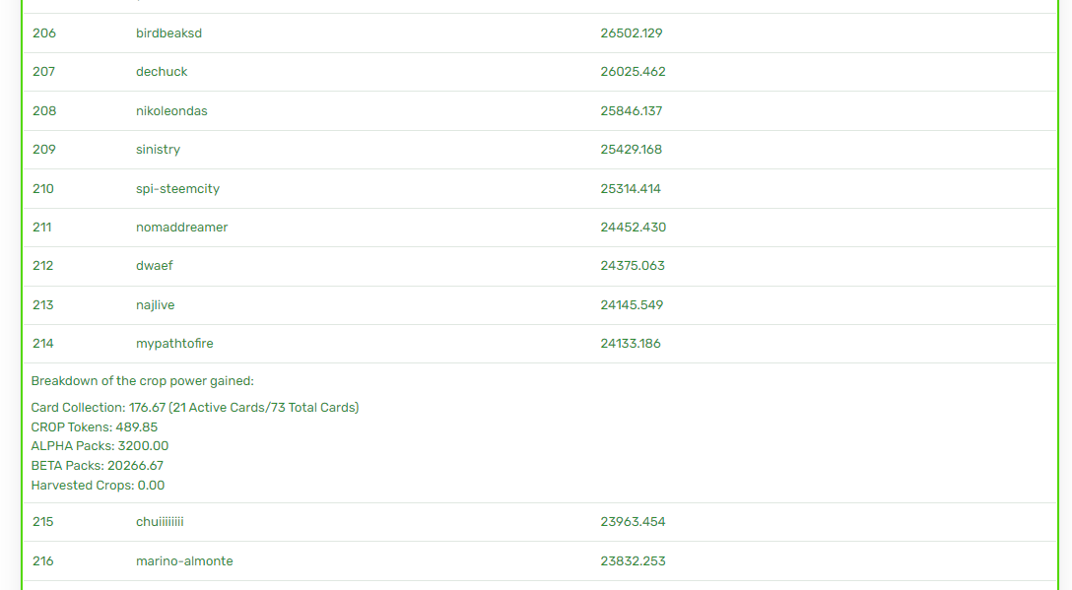Select the marino-almonte leaderboard row

pyautogui.click(x=540, y=561)
